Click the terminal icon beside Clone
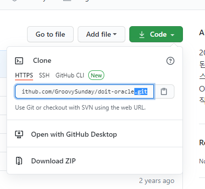The height and width of the screenshot is (189, 205). 19,61
